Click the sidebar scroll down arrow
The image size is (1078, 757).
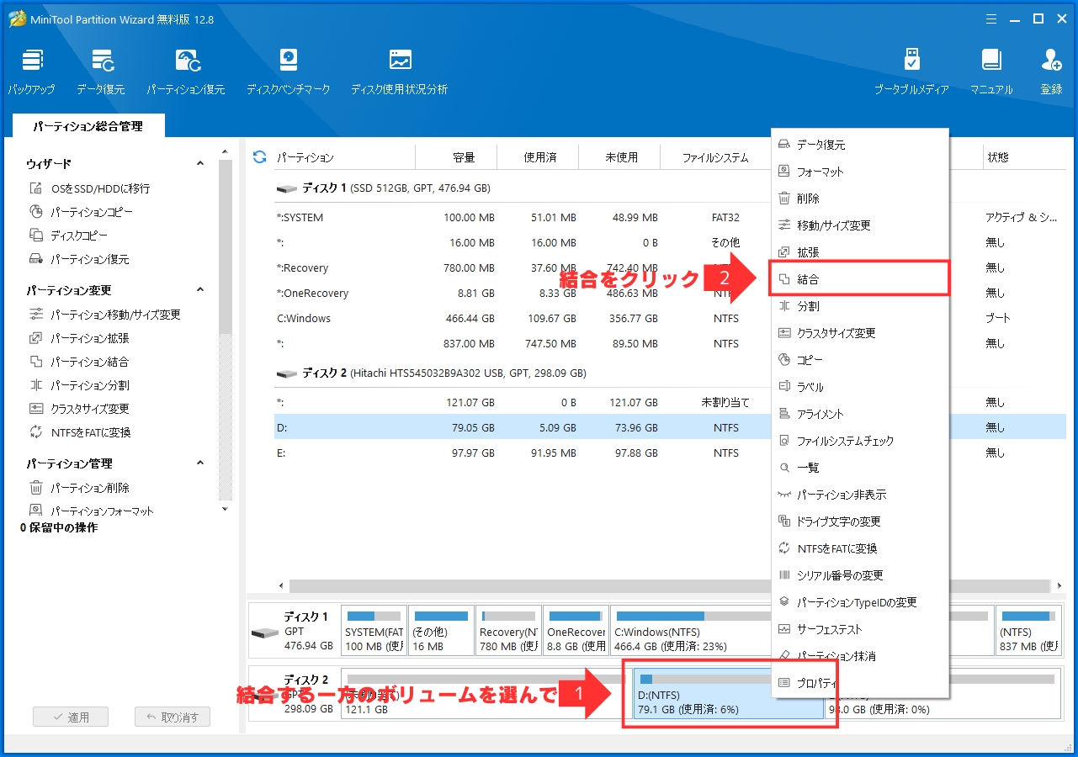tap(225, 509)
